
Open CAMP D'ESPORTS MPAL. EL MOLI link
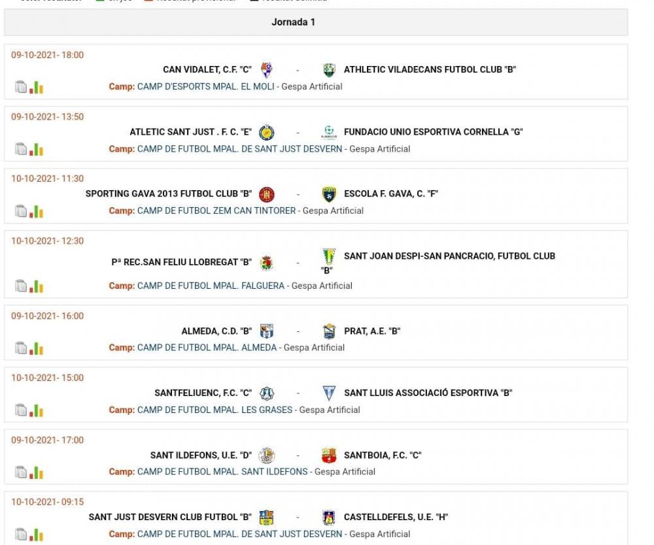(205, 87)
